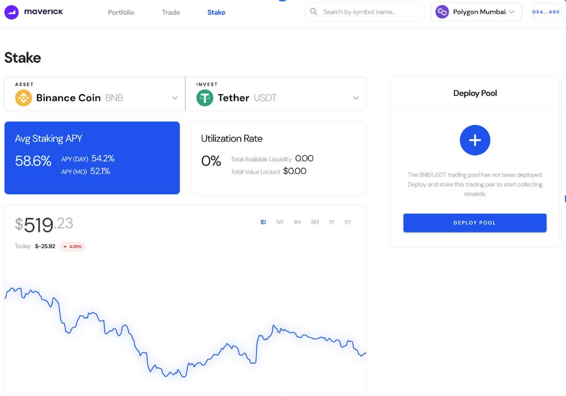Click the Binance Coin asset icon
566x396 pixels.
pyautogui.click(x=24, y=98)
